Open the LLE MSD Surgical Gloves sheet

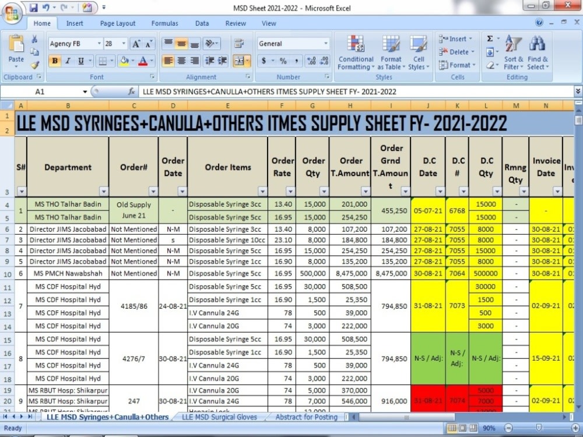pos(219,417)
